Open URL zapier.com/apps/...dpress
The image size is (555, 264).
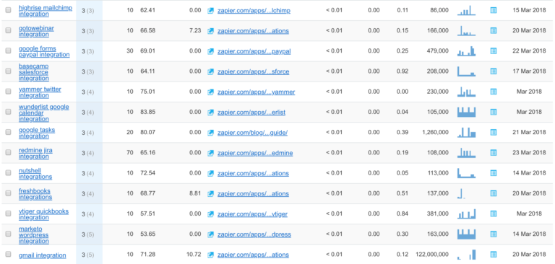tap(254, 234)
